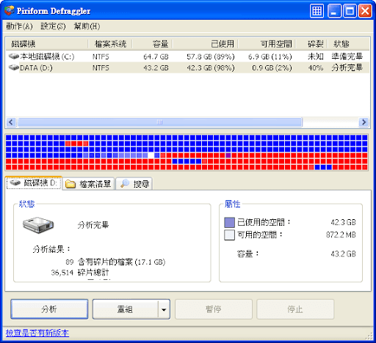The width and height of the screenshot is (376, 343).
Task: Click the 6.9 GB (11%) free cell
Action: click(270, 56)
